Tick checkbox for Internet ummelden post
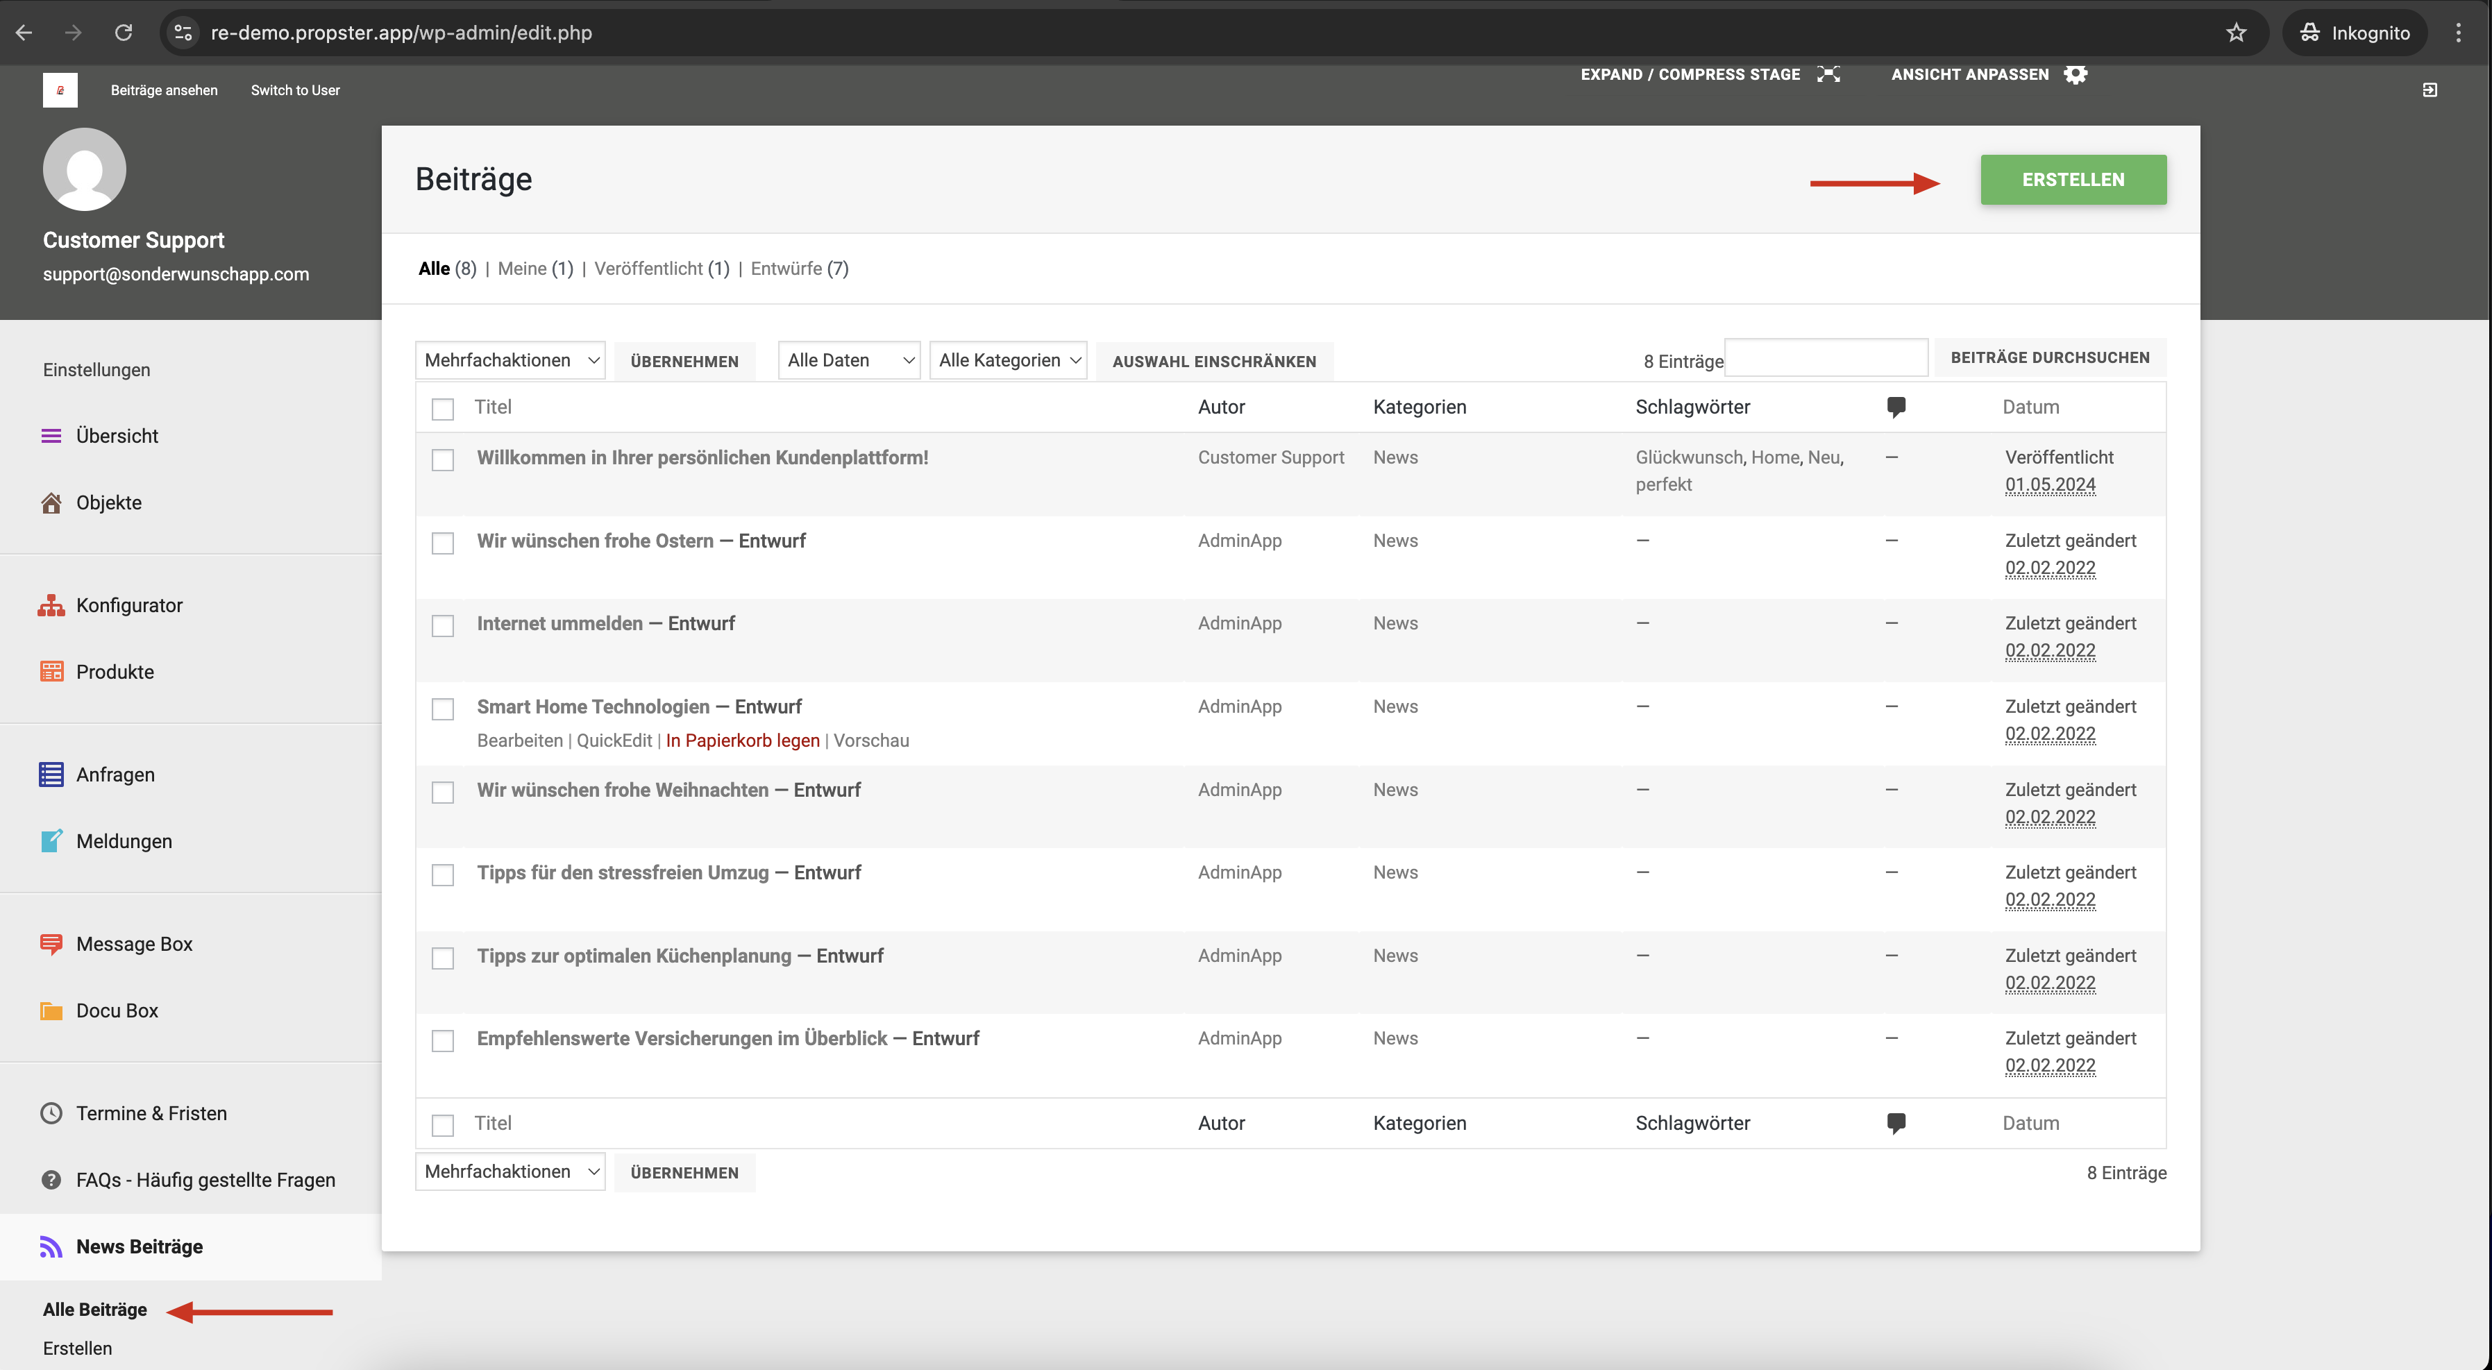 pos(442,626)
